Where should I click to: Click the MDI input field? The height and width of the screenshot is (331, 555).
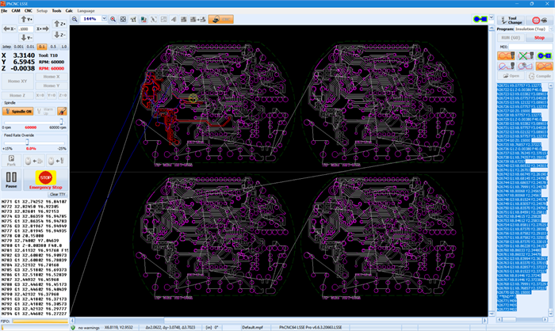click(x=531, y=47)
